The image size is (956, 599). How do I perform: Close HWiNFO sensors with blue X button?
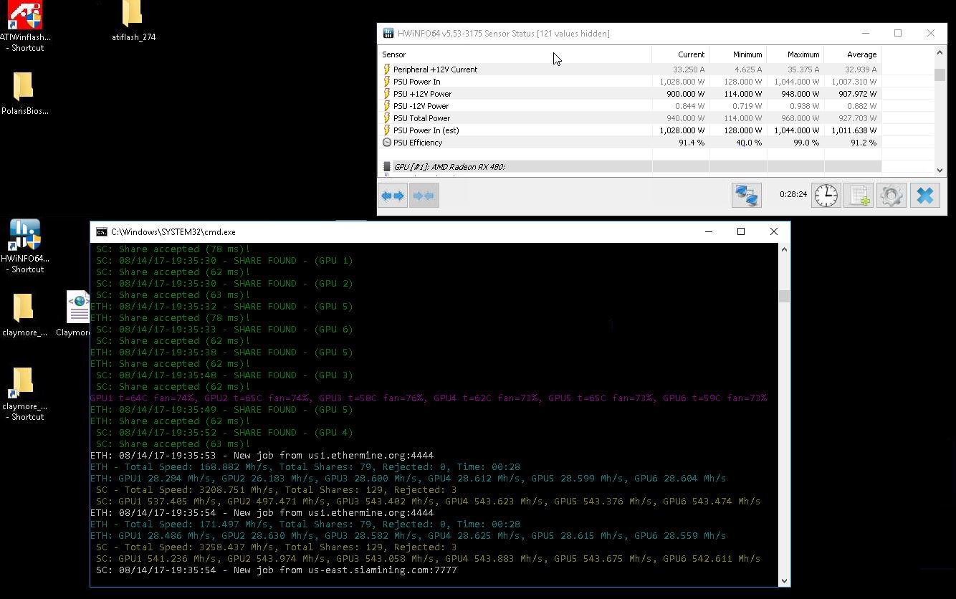point(924,195)
